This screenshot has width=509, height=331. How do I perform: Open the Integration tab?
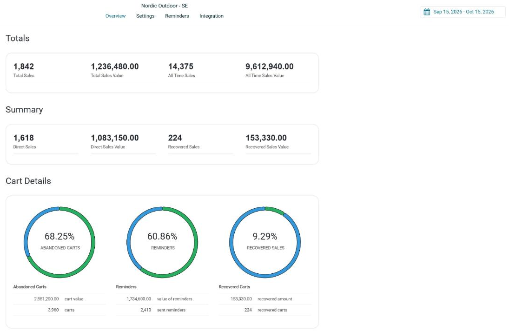212,16
